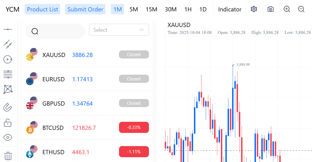Open chart settings gear icon
The width and height of the screenshot is (312, 162).
[254, 9]
